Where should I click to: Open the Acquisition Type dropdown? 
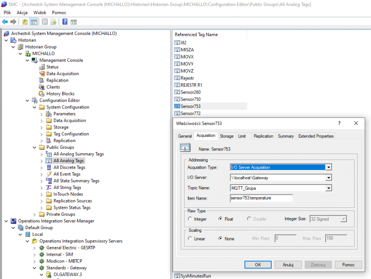coord(328,167)
